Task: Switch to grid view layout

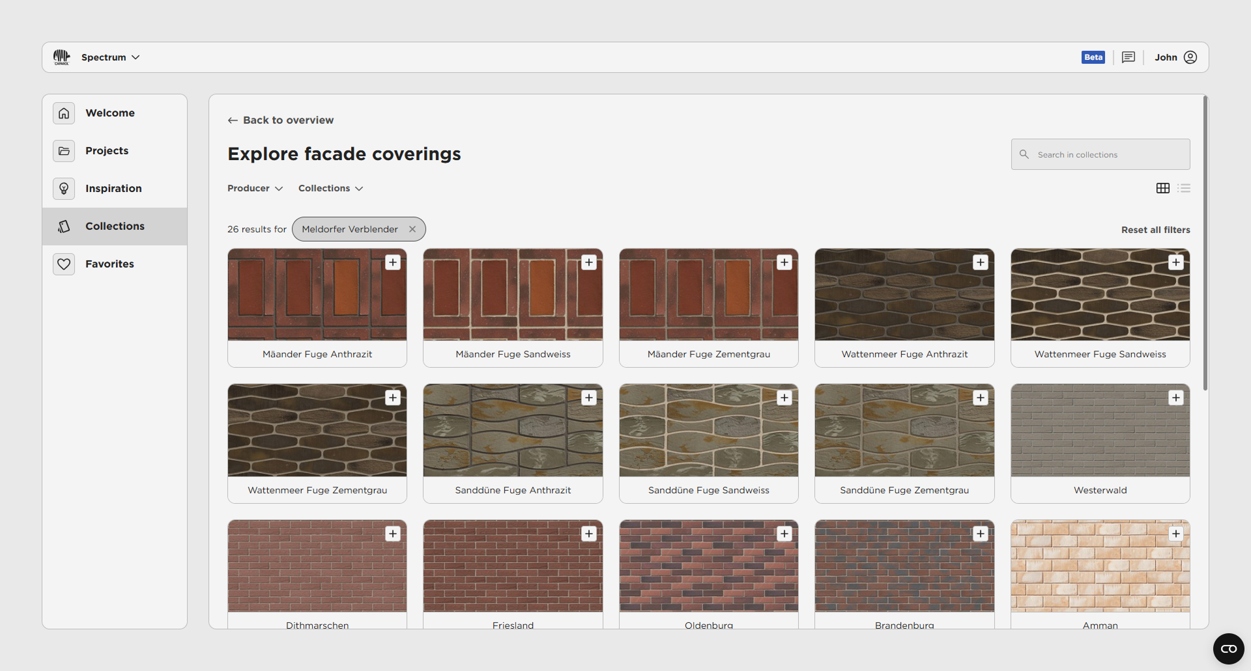Action: point(1163,188)
